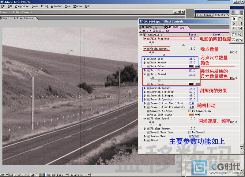Toggle Hair Color stopwatch

coord(148,84)
